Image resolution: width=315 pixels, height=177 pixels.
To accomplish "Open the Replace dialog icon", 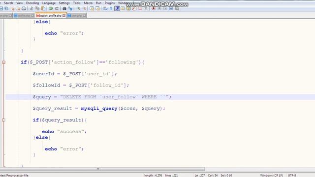I will pyautogui.click(x=70, y=8).
